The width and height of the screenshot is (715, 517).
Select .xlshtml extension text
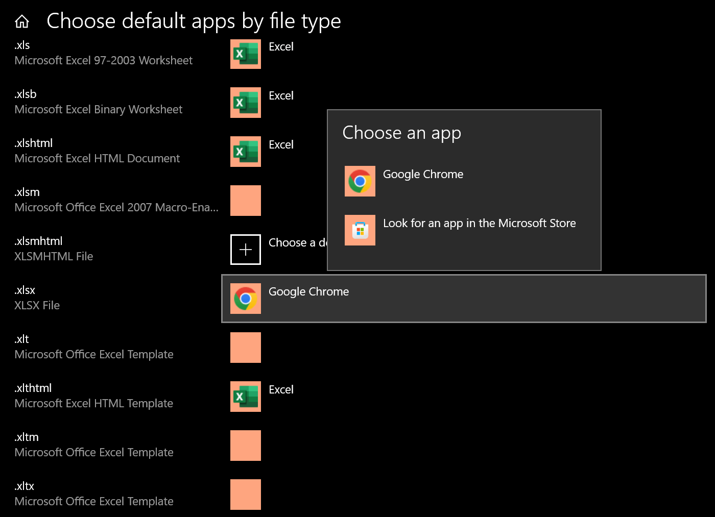tap(34, 143)
